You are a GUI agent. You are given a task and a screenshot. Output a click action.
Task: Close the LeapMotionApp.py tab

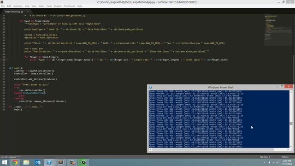[x=28, y=12]
